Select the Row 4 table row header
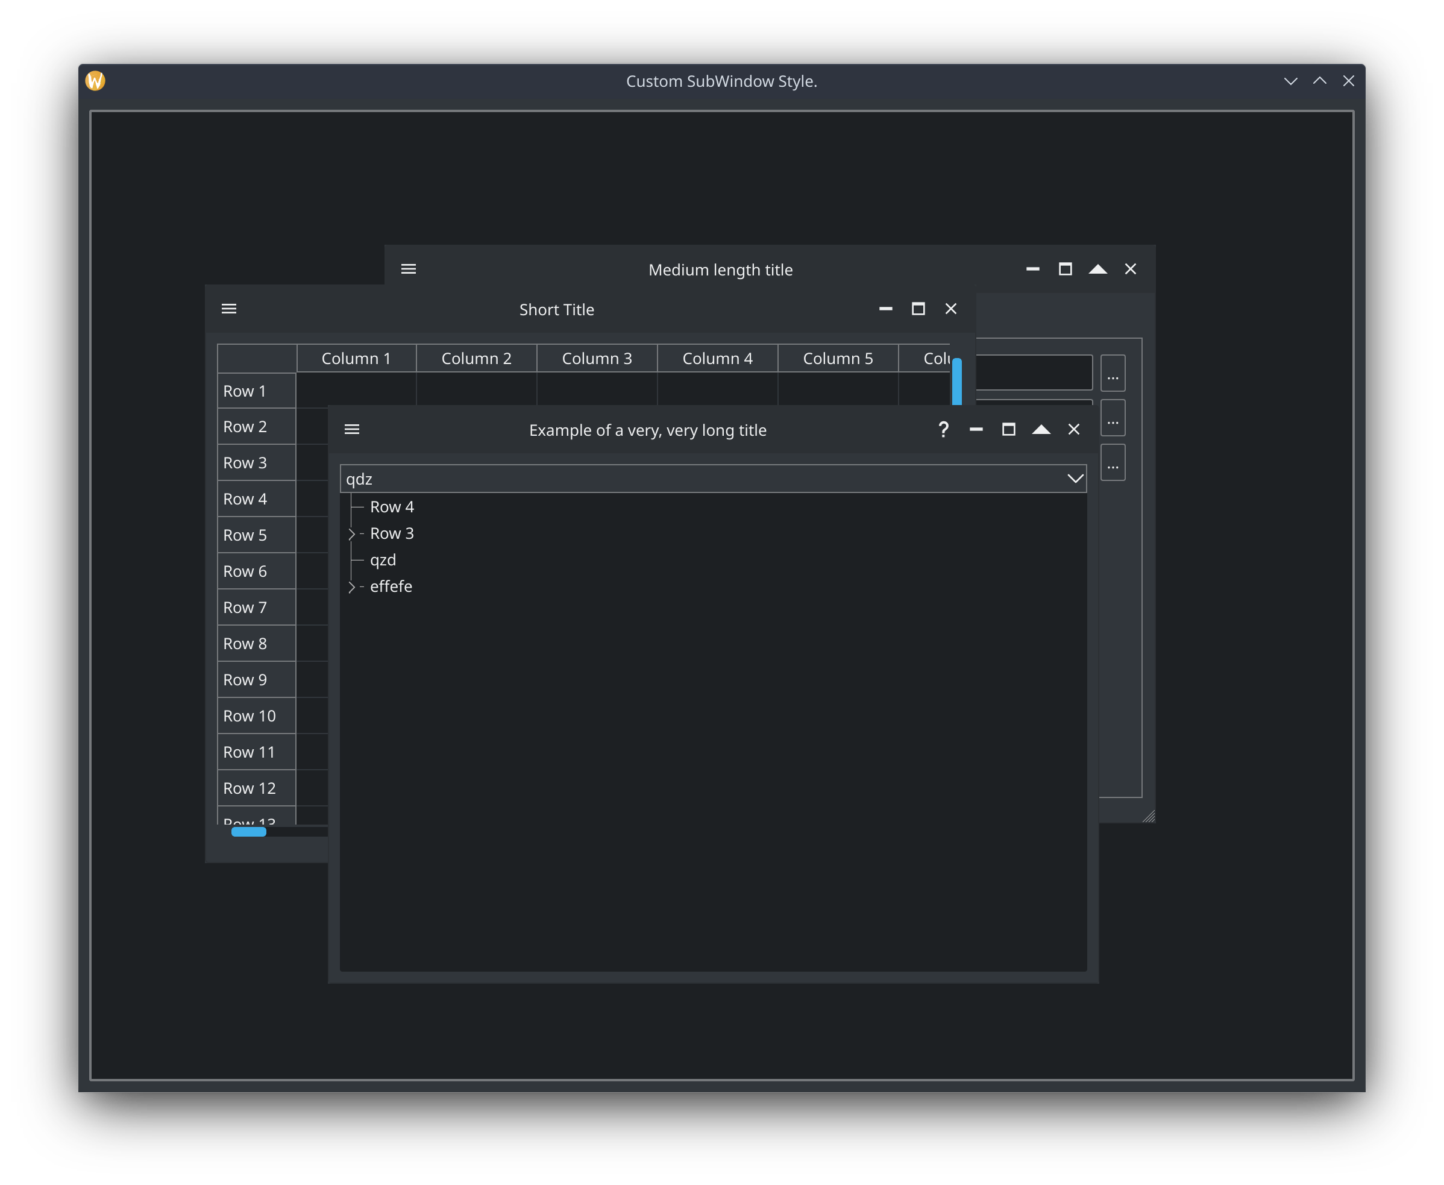This screenshot has height=1185, width=1444. point(257,499)
